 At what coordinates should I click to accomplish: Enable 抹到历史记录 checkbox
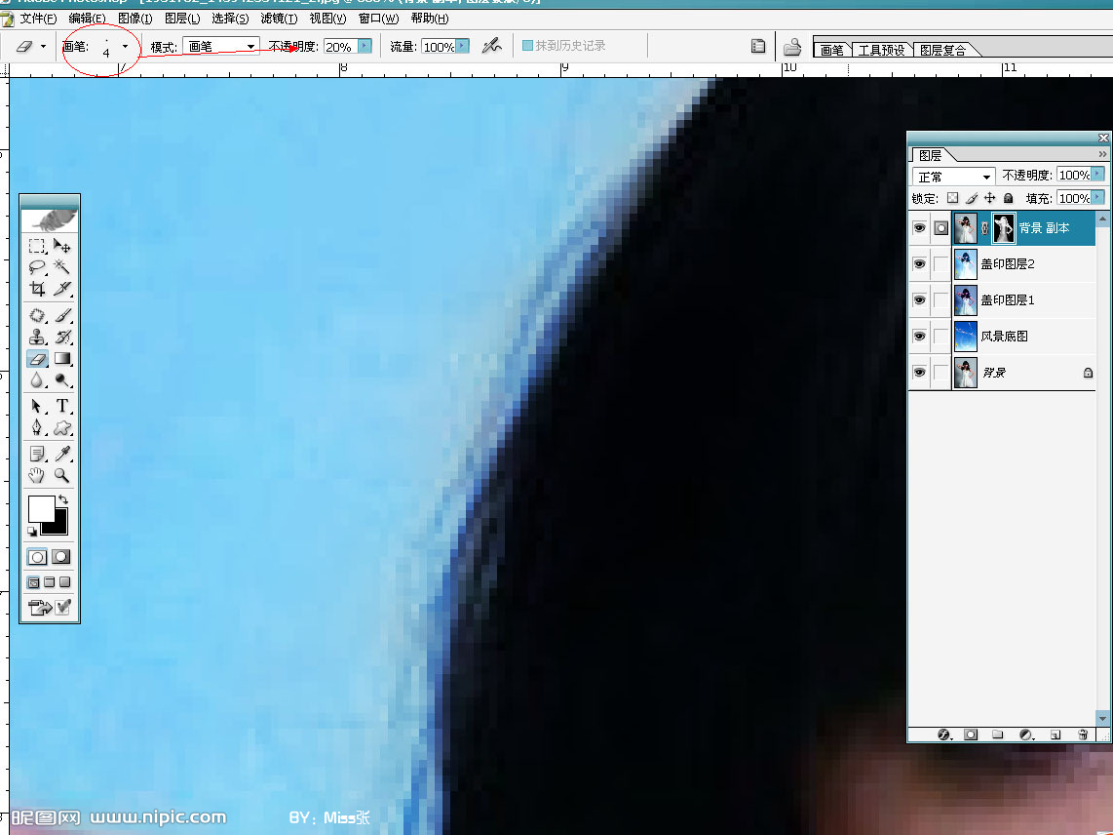527,46
